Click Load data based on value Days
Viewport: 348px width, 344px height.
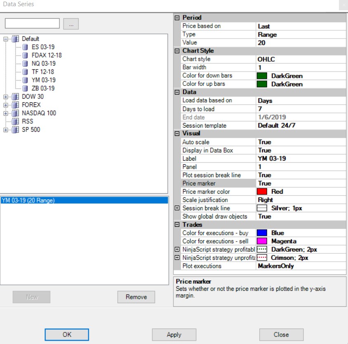(301, 101)
